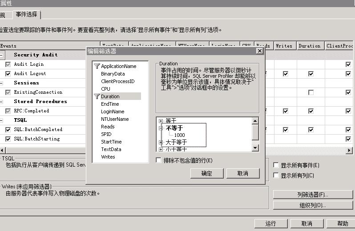
Task: Select Reads in the filter list
Action: tap(108, 127)
